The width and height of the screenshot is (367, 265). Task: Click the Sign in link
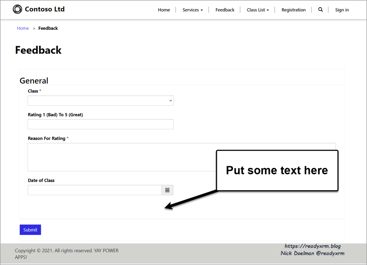coord(342,10)
